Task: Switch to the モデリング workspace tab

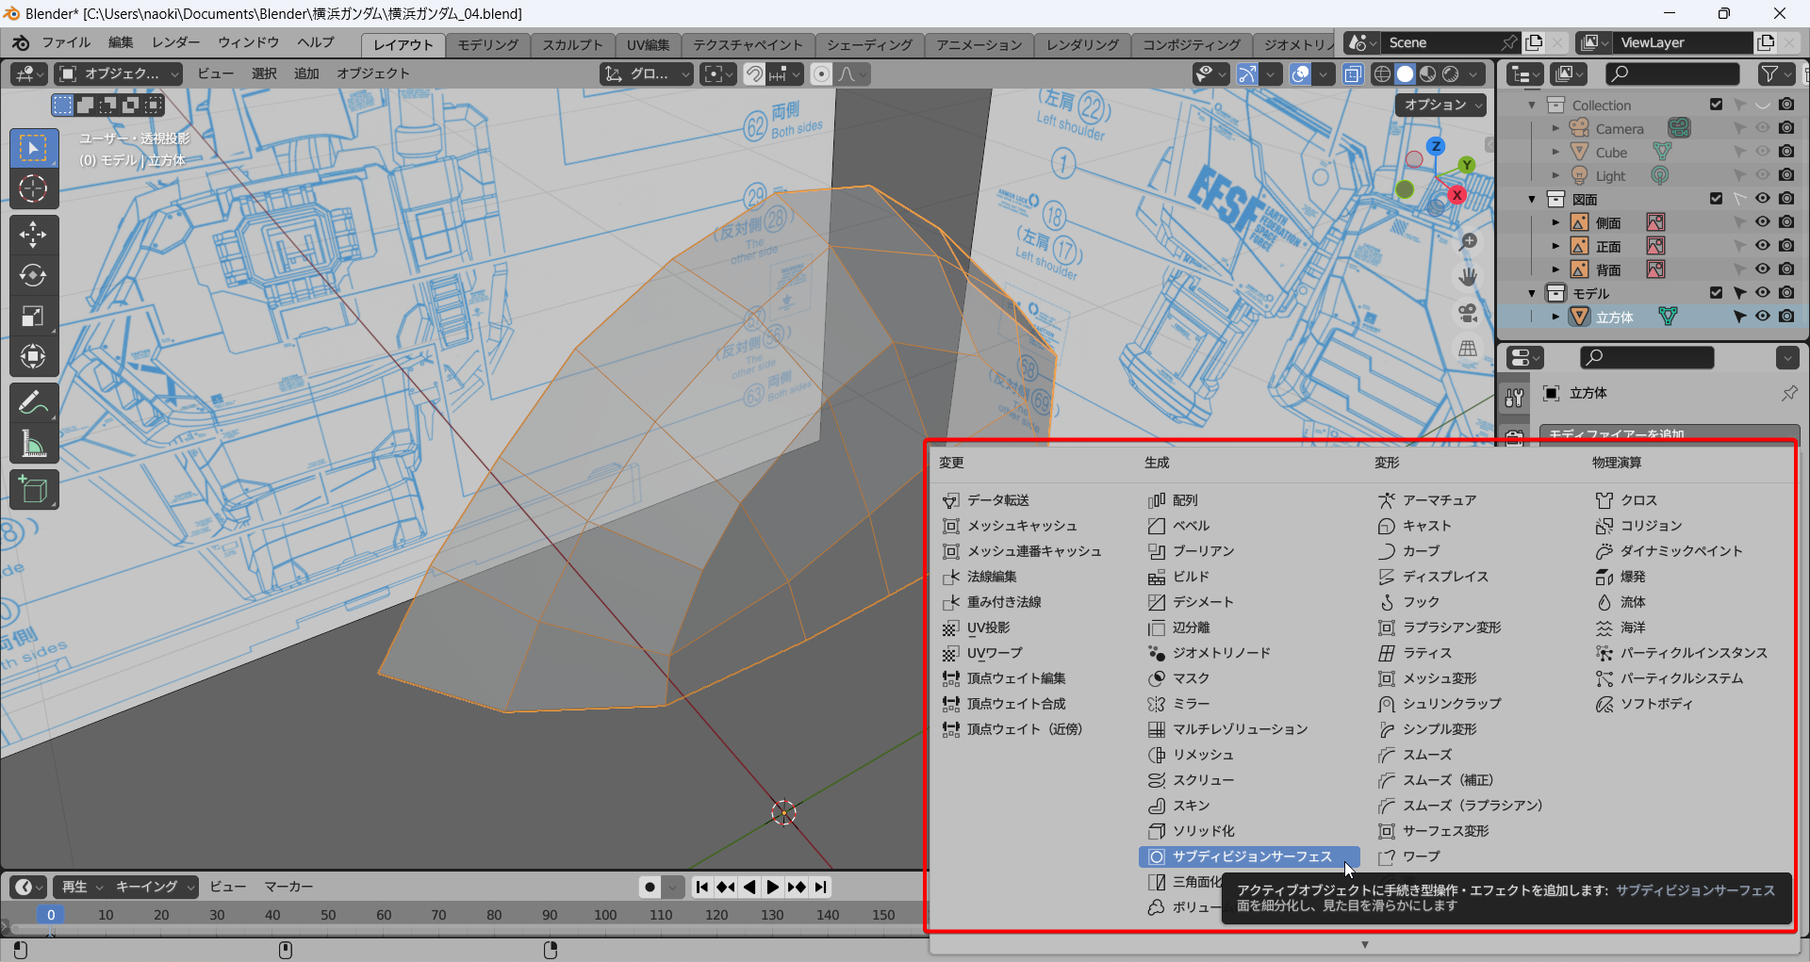Action: [x=487, y=44]
